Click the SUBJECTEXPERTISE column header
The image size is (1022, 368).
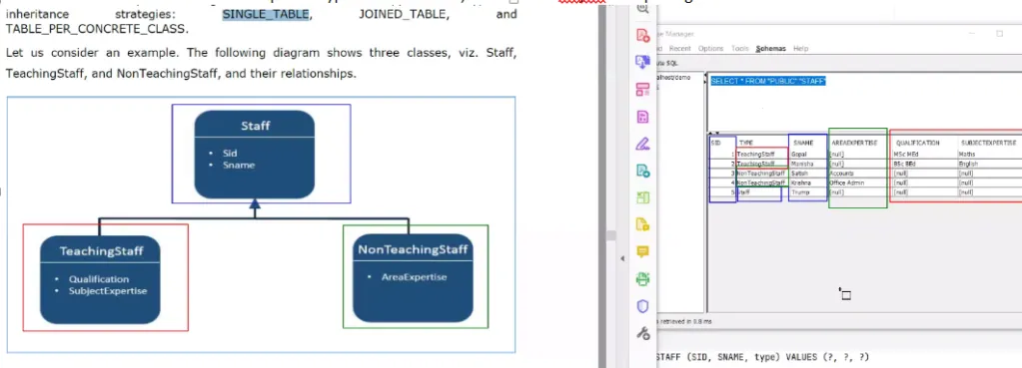coord(988,143)
